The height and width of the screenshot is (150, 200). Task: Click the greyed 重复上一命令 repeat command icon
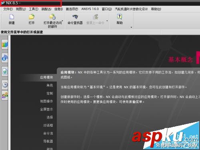click(96, 17)
